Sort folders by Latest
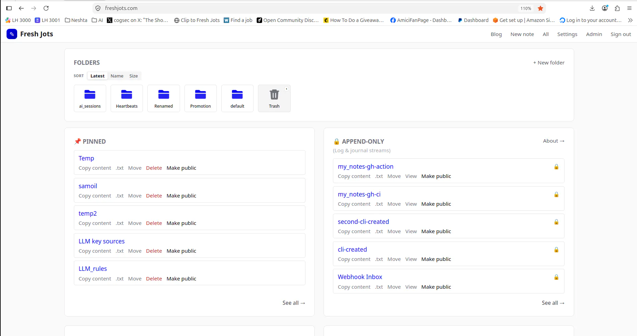Image resolution: width=637 pixels, height=336 pixels. pos(98,76)
